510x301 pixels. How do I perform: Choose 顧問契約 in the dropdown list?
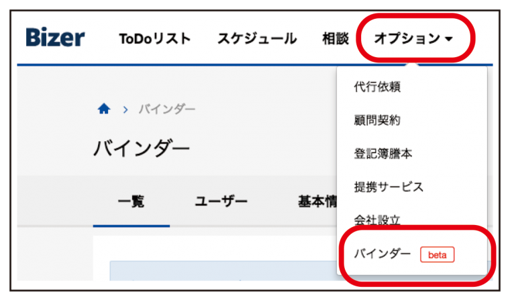click(377, 120)
